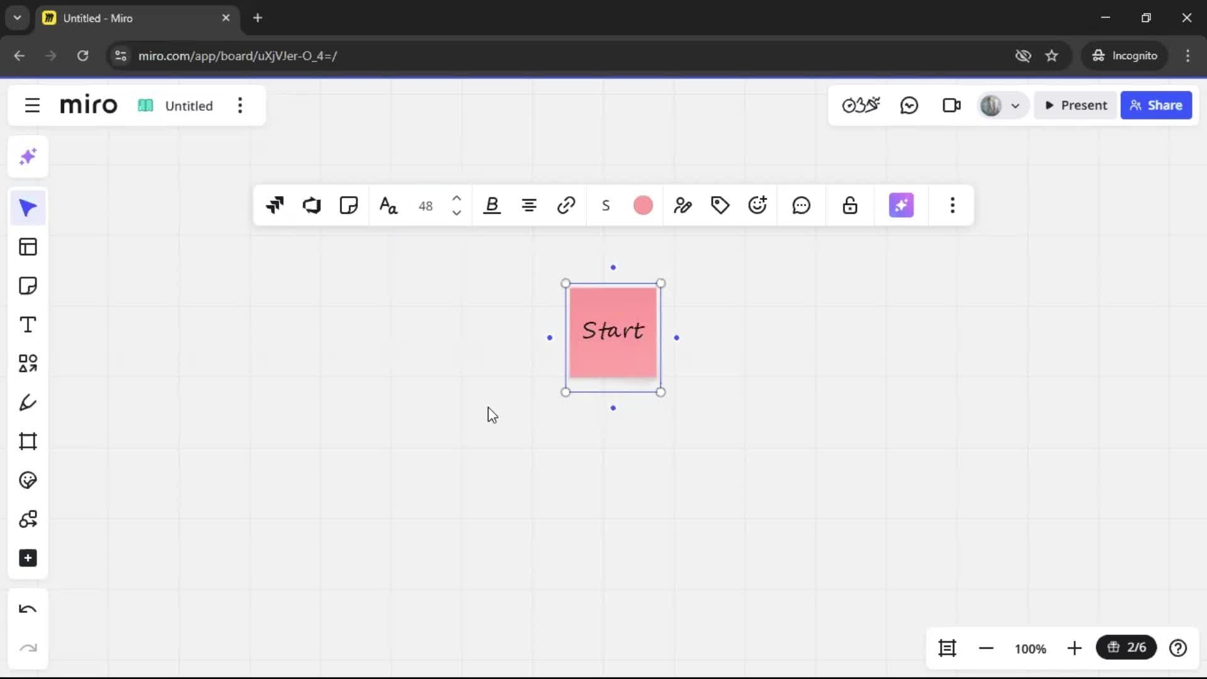Open more options in the sticky toolbar

(952, 206)
